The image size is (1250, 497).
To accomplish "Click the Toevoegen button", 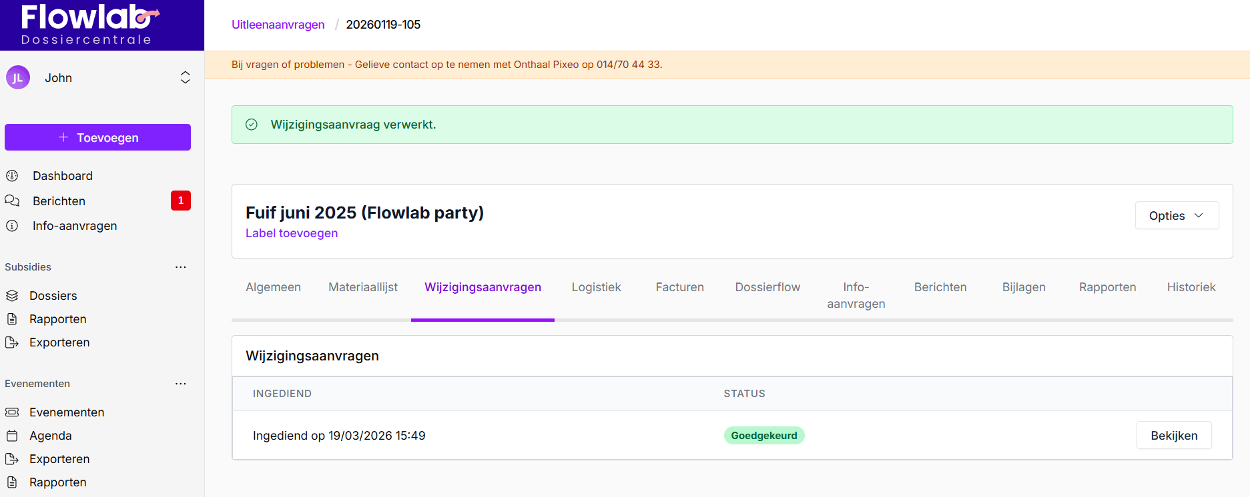I will click(x=97, y=137).
